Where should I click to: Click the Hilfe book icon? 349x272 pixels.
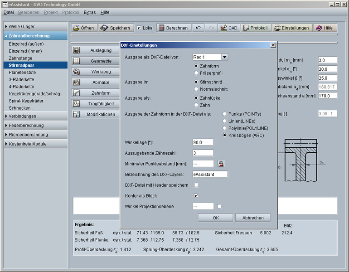(325, 28)
